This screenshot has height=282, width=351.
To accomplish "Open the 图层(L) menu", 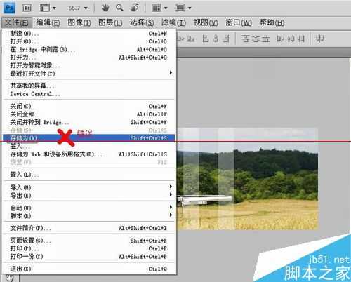I will coord(110,22).
